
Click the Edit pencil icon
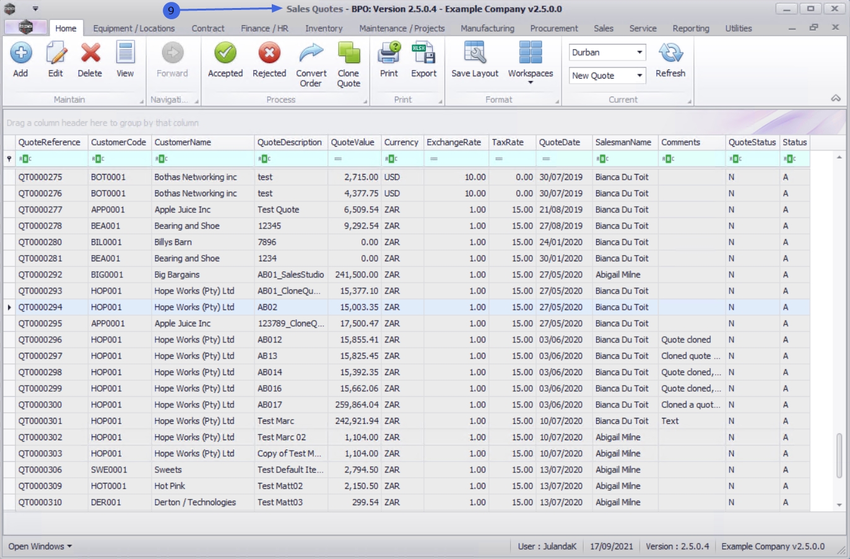[x=56, y=54]
